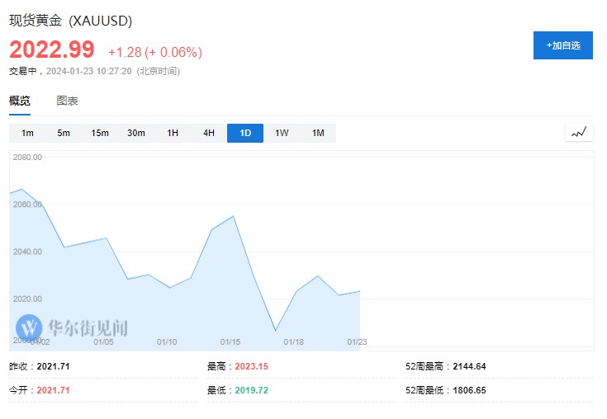
Task: Click the Wallstreetcn watermark logo
Action: point(73,327)
